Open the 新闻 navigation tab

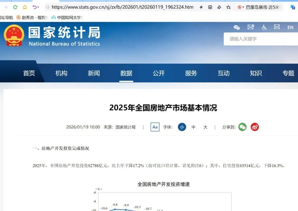[x=94, y=73]
